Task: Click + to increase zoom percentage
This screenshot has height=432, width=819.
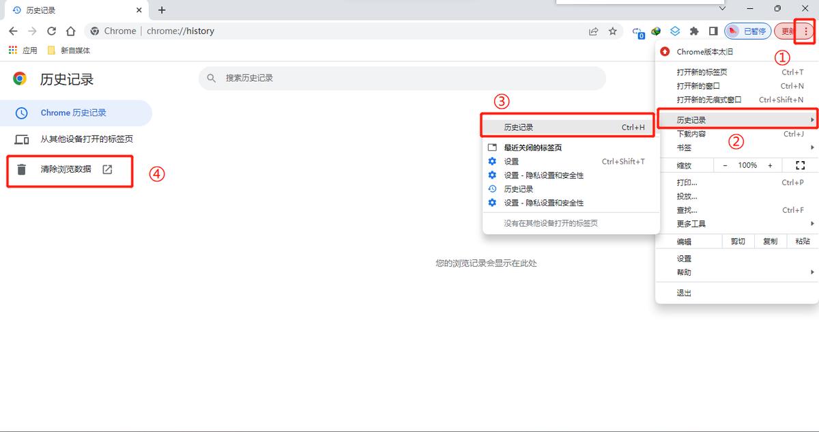Action: (770, 164)
